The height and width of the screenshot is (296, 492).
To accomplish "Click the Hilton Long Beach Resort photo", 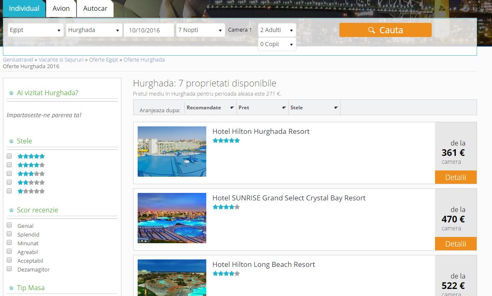I will [172, 278].
